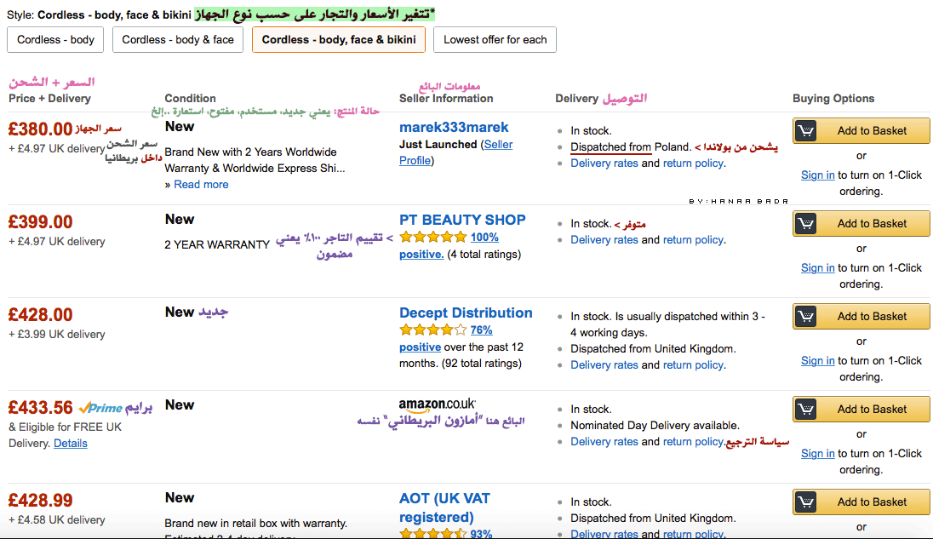Select the Cordless - body, face & bikini style
This screenshot has width=933, height=539.
pos(339,40)
